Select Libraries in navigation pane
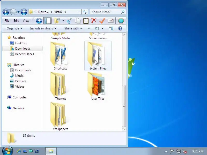Viewport: 207px width, 155px height. coord(18,65)
